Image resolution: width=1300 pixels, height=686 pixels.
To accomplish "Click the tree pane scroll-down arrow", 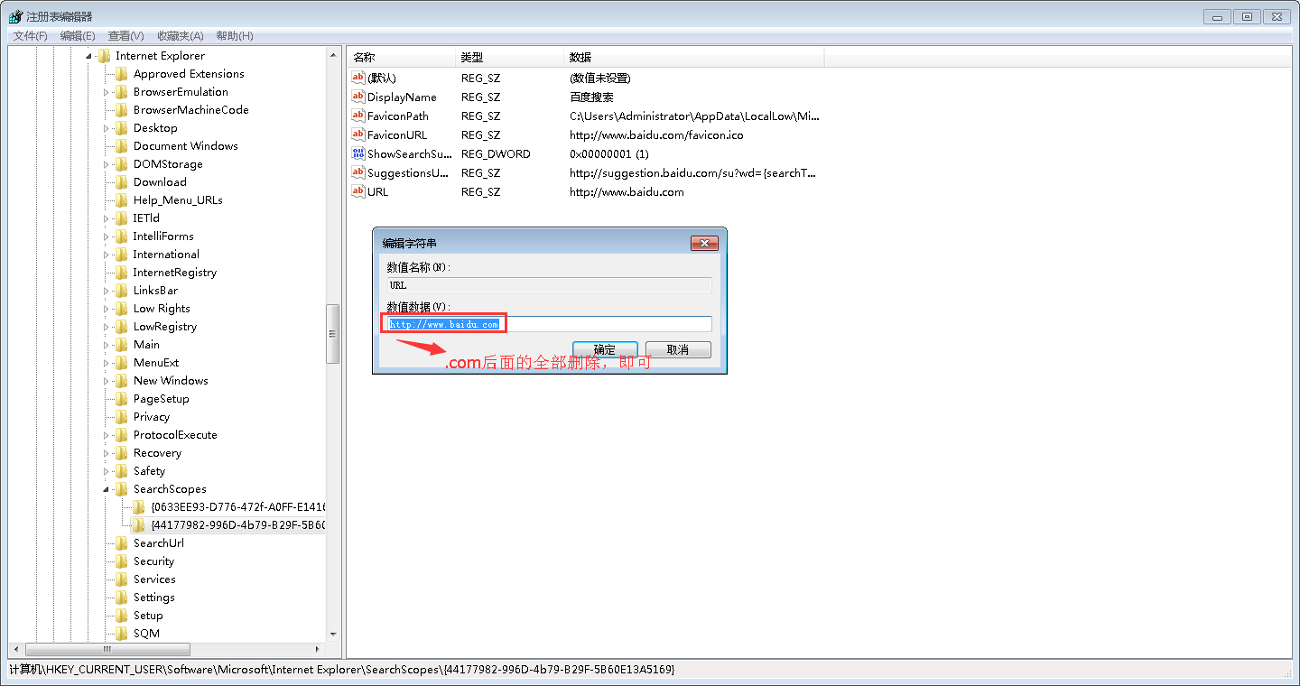I will (333, 635).
